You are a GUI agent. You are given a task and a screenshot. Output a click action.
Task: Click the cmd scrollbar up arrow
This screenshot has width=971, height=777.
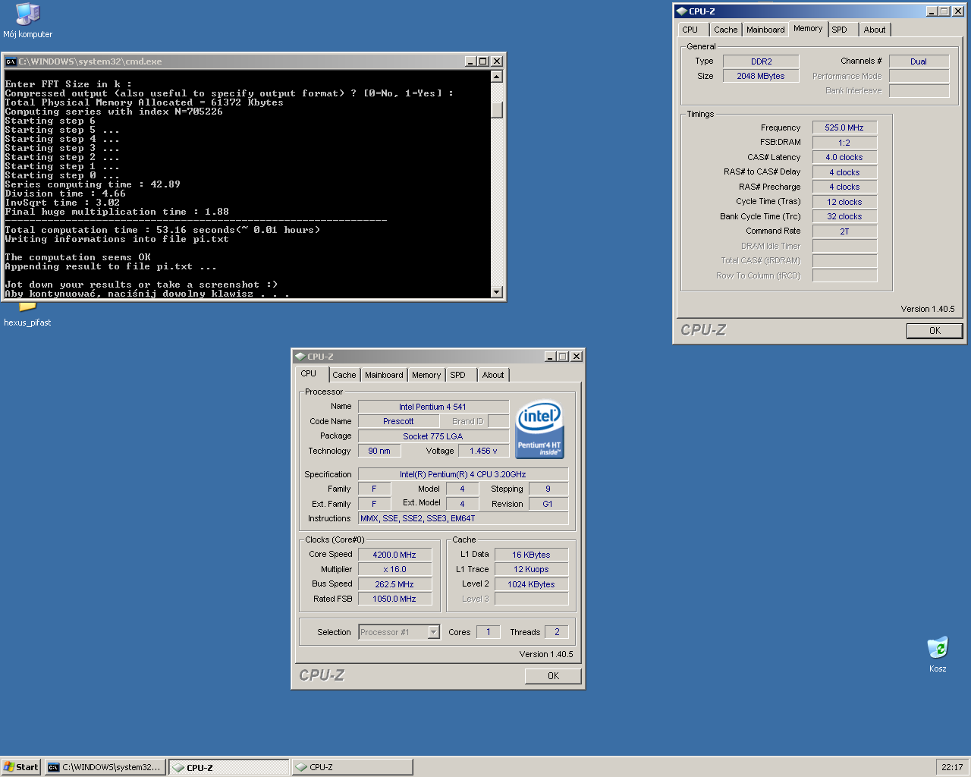tap(497, 76)
